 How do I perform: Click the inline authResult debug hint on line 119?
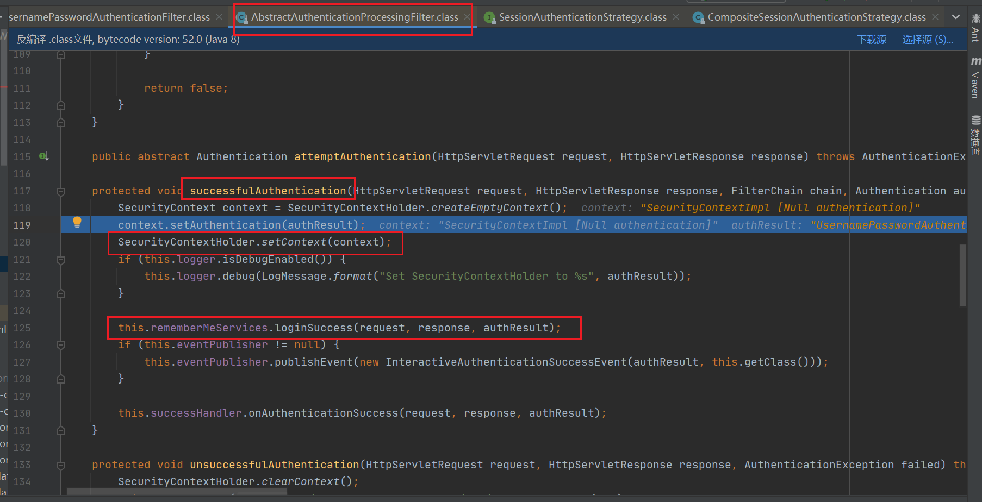tap(849, 225)
